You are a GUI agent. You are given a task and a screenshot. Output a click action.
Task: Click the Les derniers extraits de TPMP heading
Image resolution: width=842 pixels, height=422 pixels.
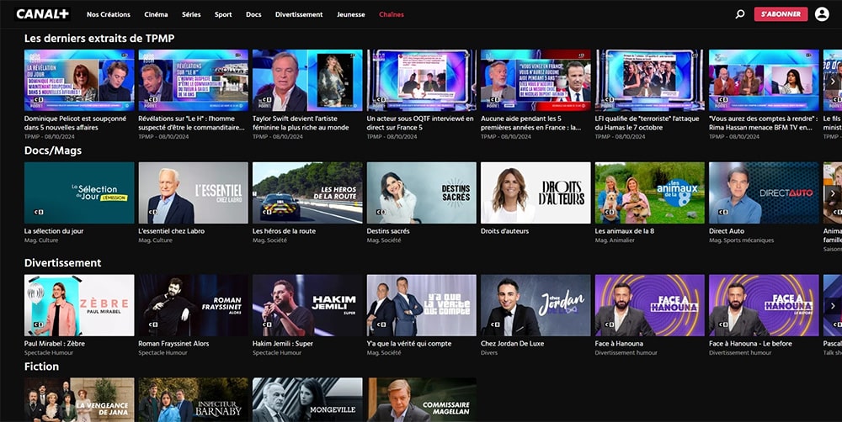click(99, 38)
